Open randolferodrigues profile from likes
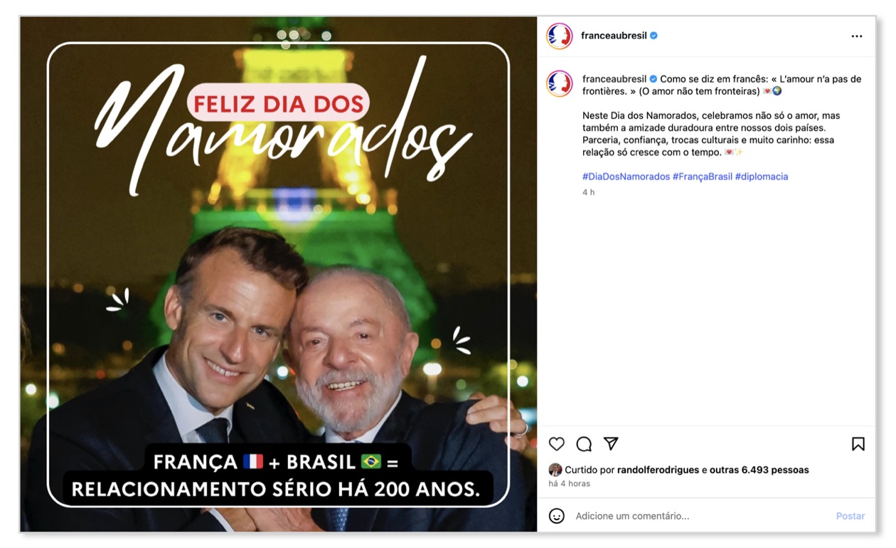 [658, 470]
